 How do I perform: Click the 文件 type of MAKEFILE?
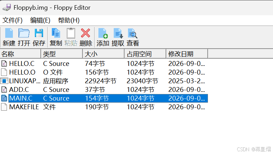point(49,107)
